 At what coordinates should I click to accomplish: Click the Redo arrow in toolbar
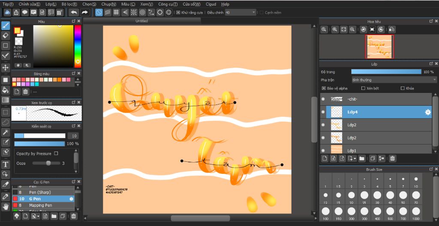84,12
